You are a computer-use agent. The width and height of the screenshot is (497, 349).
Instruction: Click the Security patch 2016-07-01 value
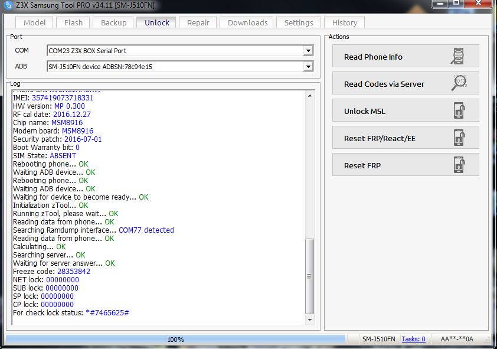[83, 139]
